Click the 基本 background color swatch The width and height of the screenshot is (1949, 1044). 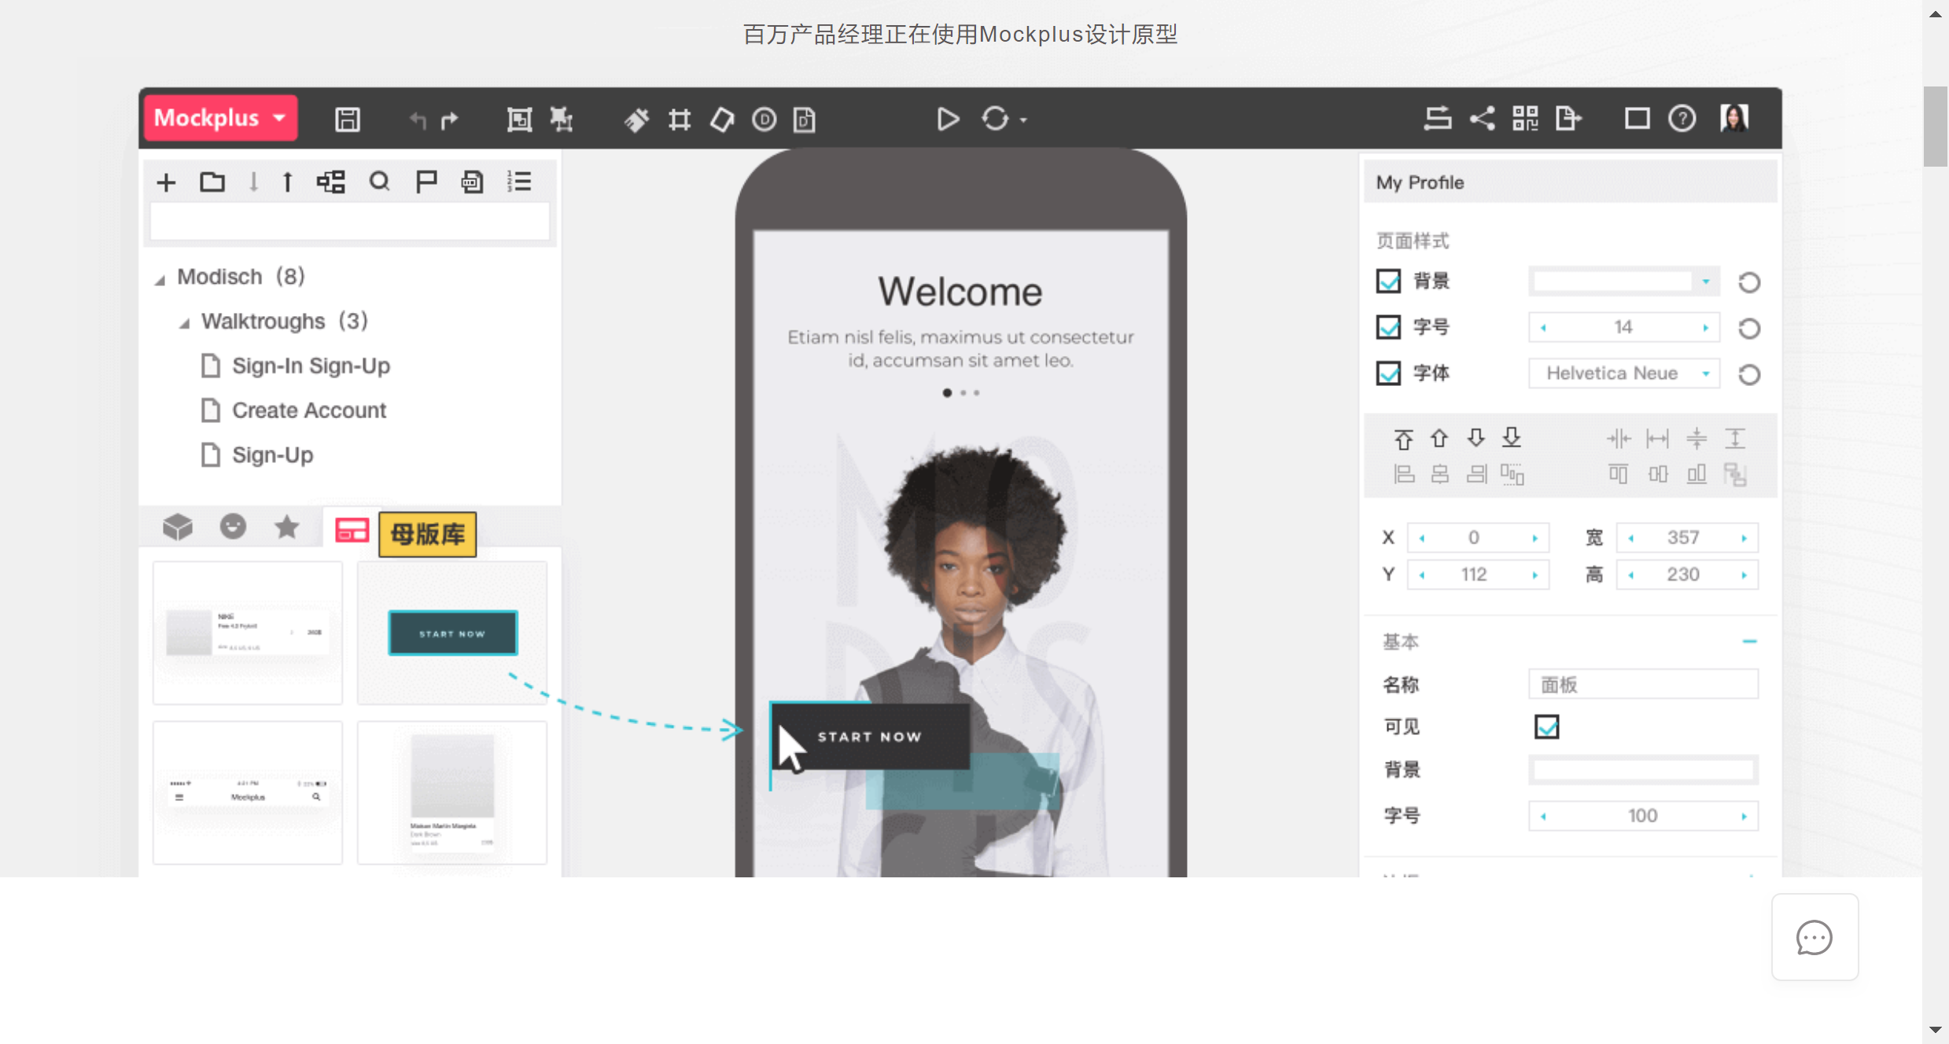click(x=1642, y=770)
